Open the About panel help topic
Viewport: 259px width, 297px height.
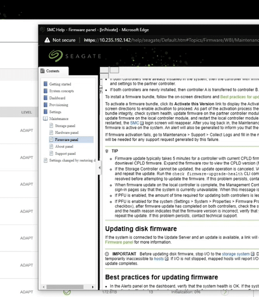(x=64, y=146)
